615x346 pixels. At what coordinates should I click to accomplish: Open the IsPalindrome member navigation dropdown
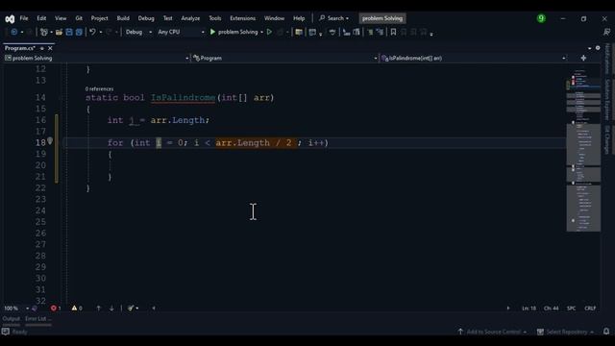474,58
